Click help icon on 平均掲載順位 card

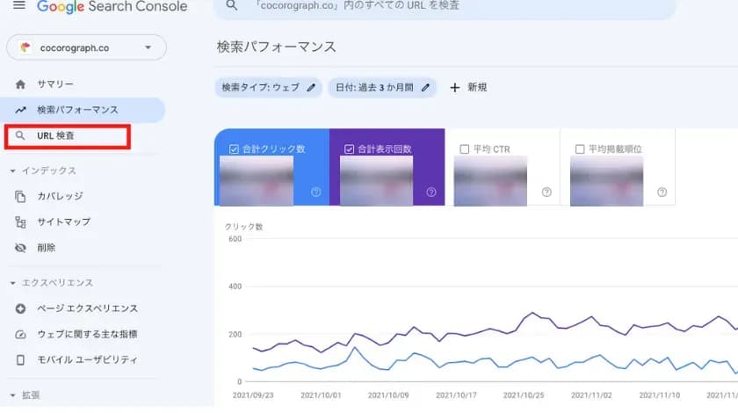point(662,192)
